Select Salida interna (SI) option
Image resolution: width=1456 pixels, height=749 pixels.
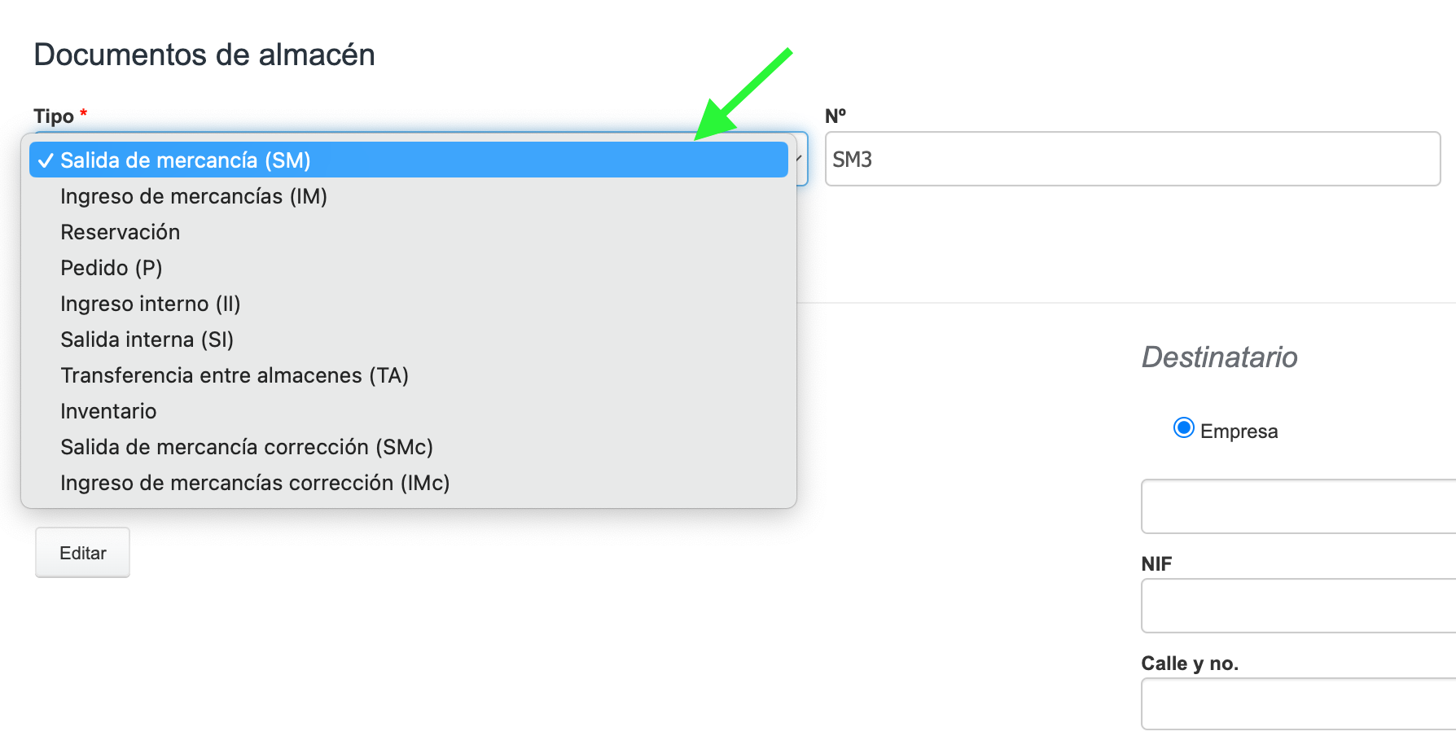point(147,339)
